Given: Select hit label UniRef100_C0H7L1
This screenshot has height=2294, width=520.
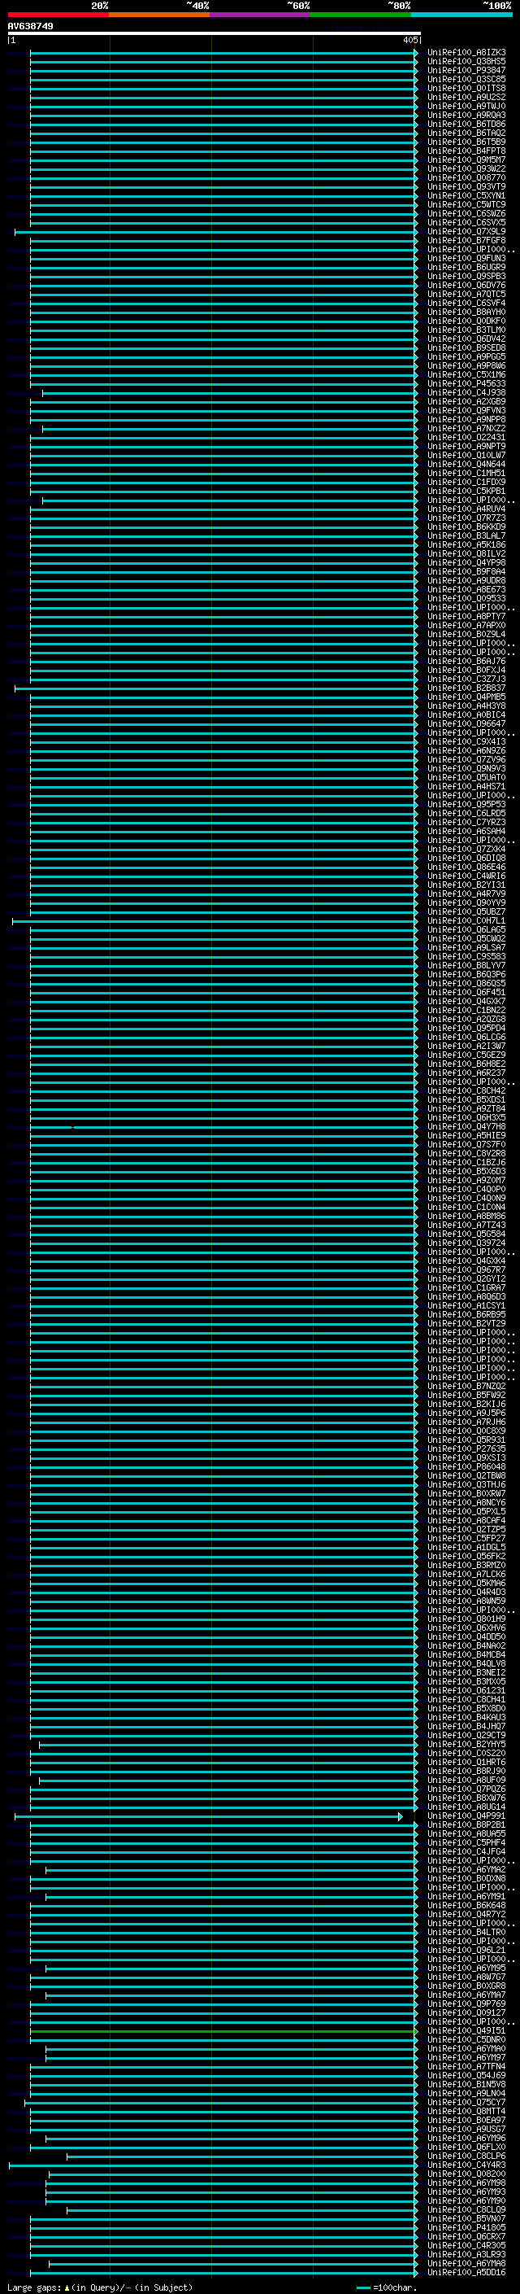Looking at the screenshot, I should (466, 921).
